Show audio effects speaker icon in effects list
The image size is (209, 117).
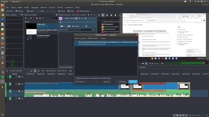point(107,15)
